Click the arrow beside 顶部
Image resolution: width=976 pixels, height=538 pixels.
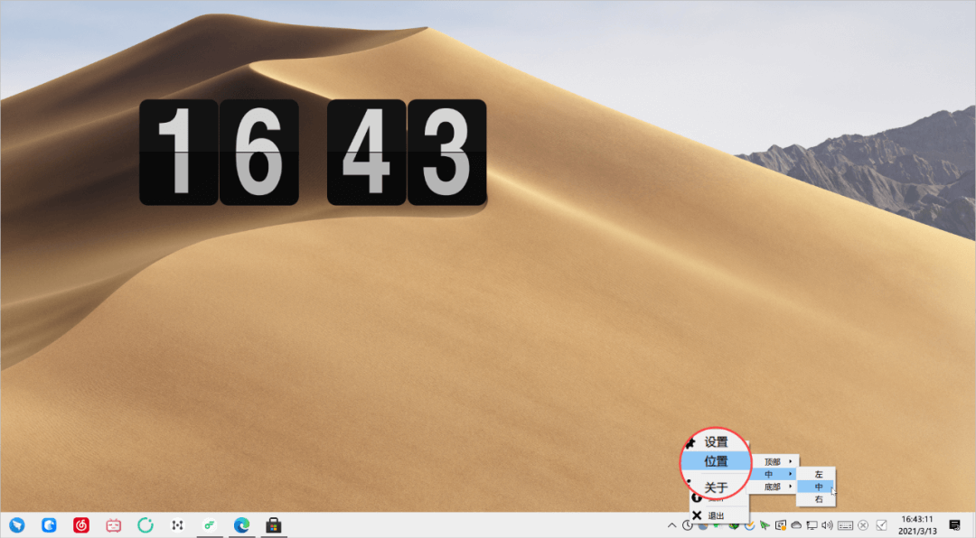791,461
